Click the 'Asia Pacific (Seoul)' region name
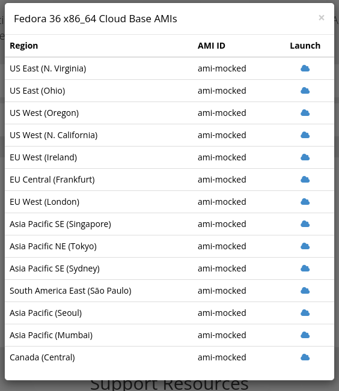This screenshot has width=339, height=391. tap(46, 313)
